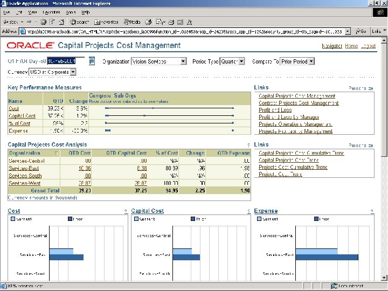Viewport: 388px width, 291px height.
Task: Open Contract Projects Cost Management link
Action: point(299,103)
